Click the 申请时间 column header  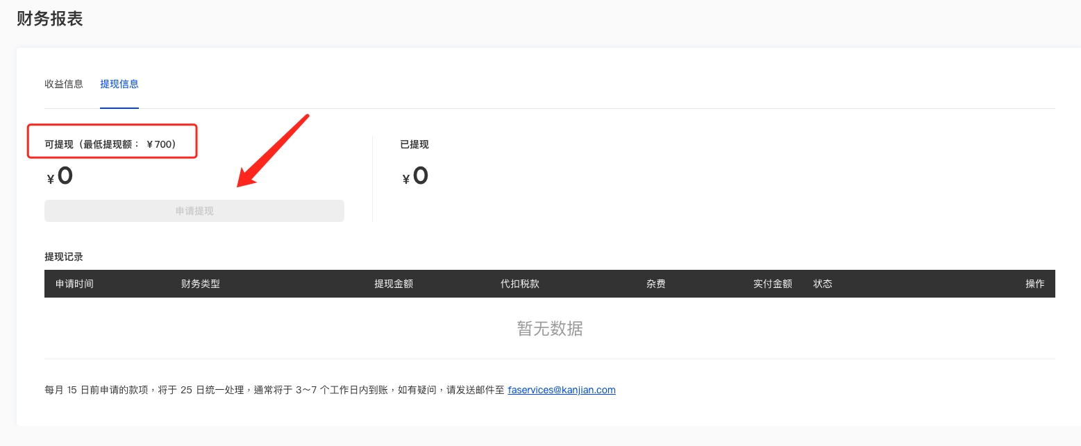point(74,284)
